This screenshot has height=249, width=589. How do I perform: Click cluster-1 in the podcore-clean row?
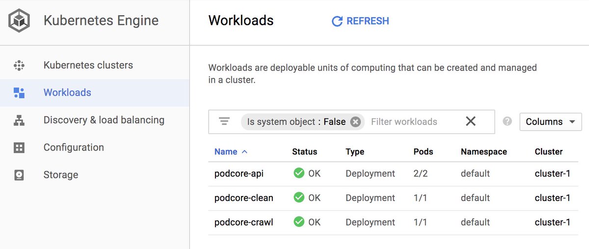tap(553, 198)
